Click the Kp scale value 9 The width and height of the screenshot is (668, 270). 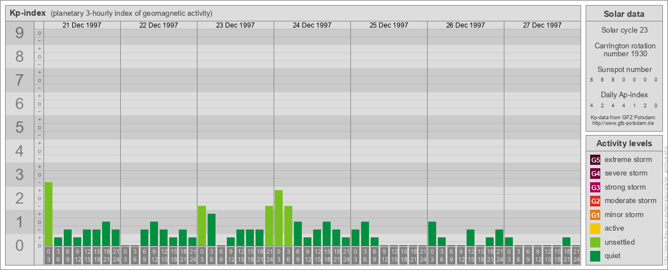click(x=20, y=33)
